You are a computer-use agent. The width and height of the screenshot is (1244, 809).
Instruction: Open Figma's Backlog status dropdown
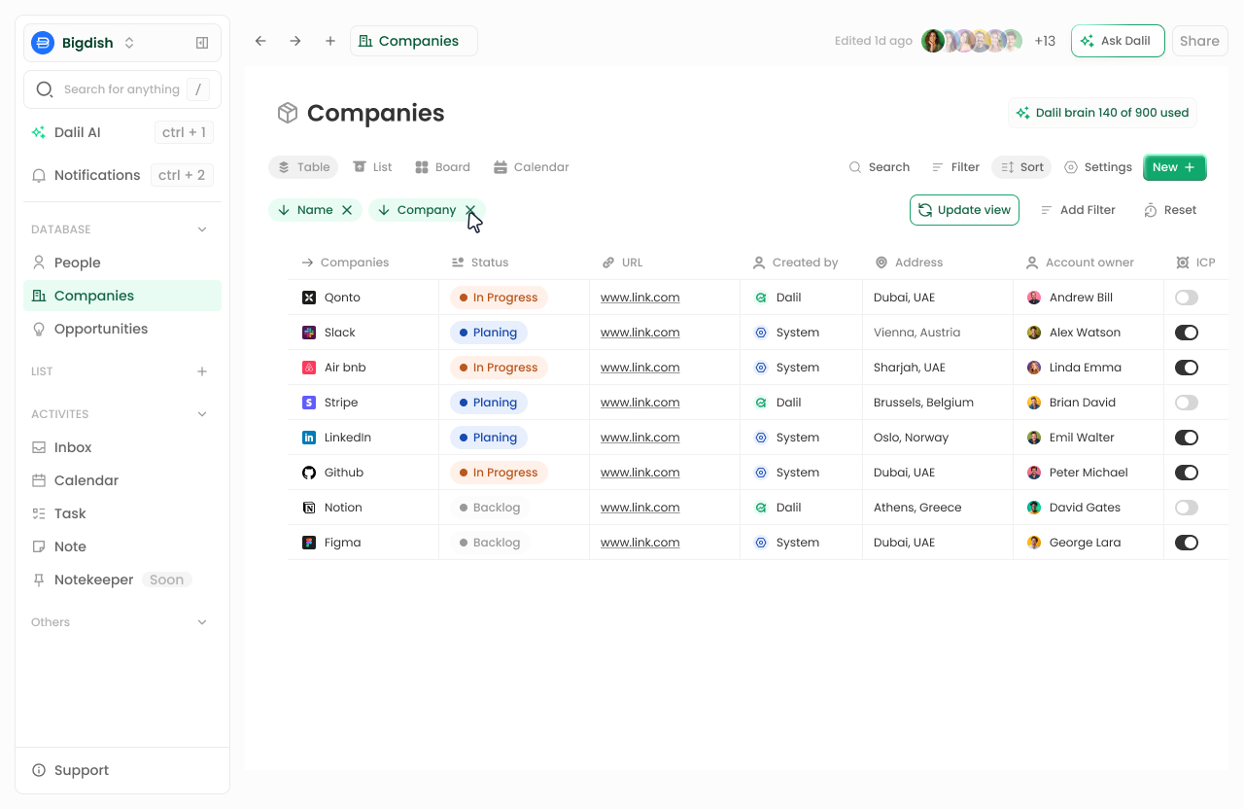point(490,543)
